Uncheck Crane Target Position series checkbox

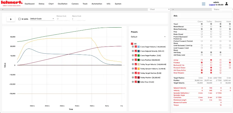click(136, 55)
